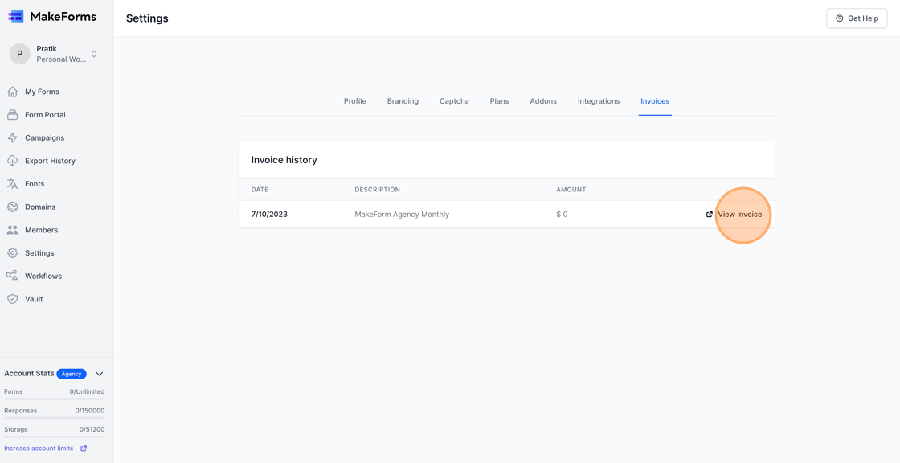
Task: Click the AMOUNT column header
Action: [x=571, y=190]
